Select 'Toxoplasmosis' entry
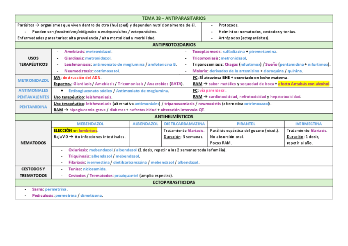Image resolution: width=348 pixels, height=246 pixels. pyautogui.click(x=207, y=52)
